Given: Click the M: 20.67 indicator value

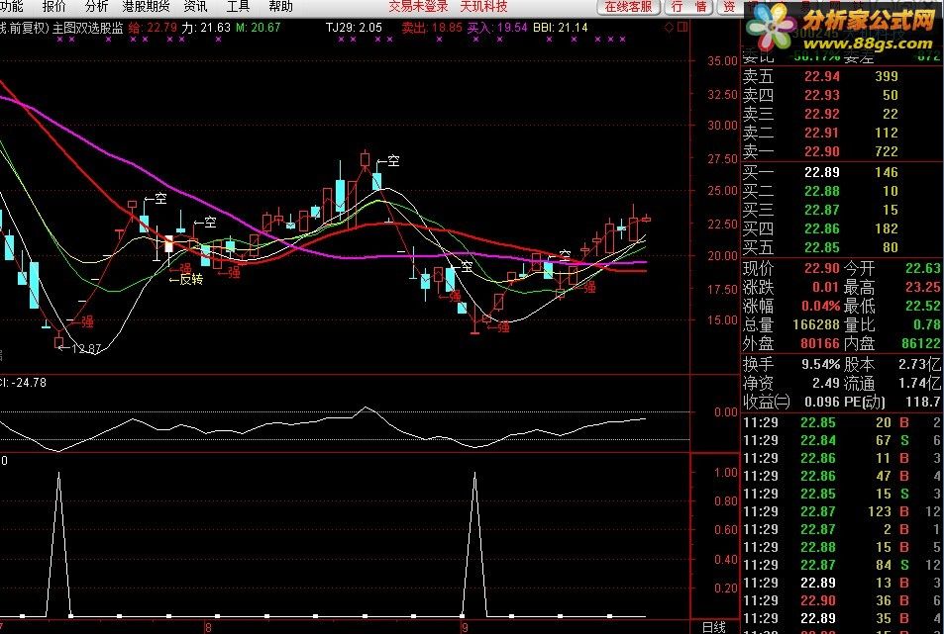Looking at the screenshot, I should click(x=259, y=28).
